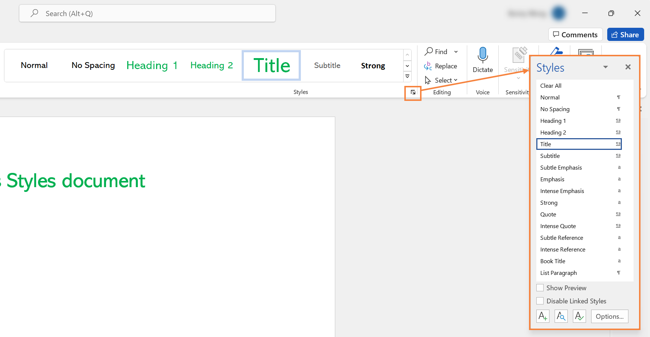Click the Find magnifier icon
The height and width of the screenshot is (337, 650).
428,52
